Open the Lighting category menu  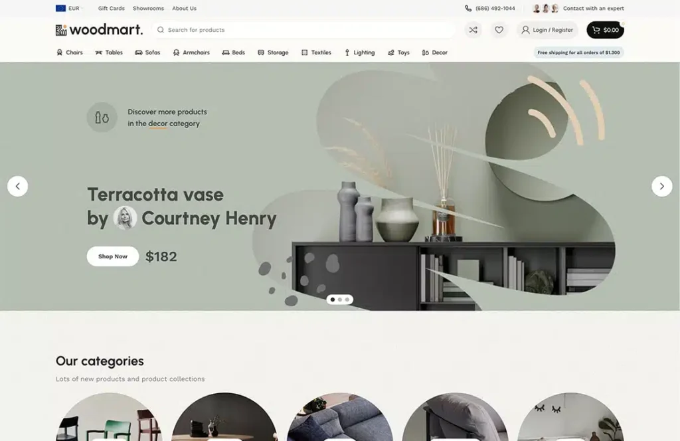point(359,52)
